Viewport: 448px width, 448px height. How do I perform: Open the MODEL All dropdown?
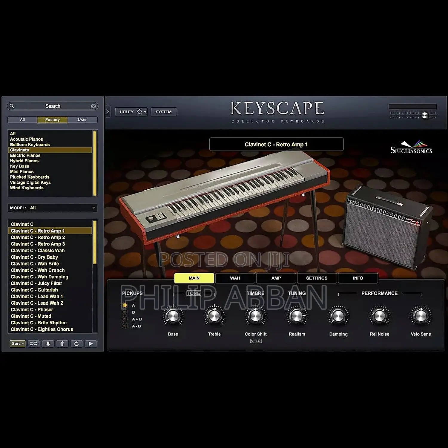53,208
